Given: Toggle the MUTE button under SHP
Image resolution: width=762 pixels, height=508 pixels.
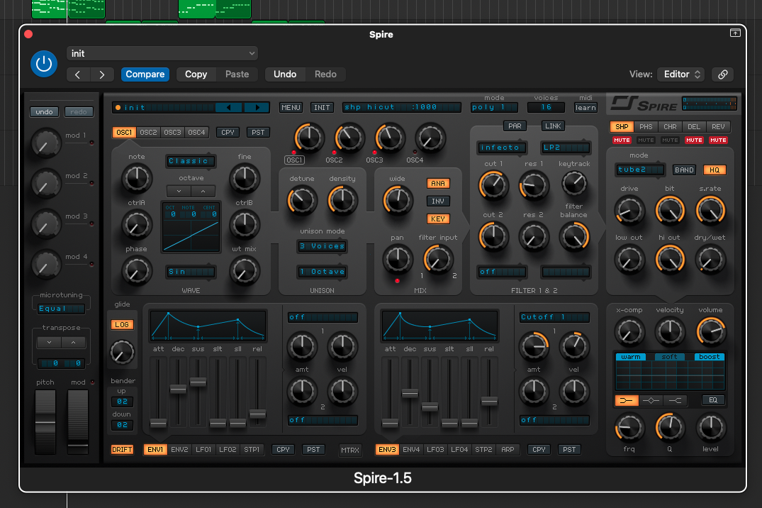Looking at the screenshot, I should point(622,140).
